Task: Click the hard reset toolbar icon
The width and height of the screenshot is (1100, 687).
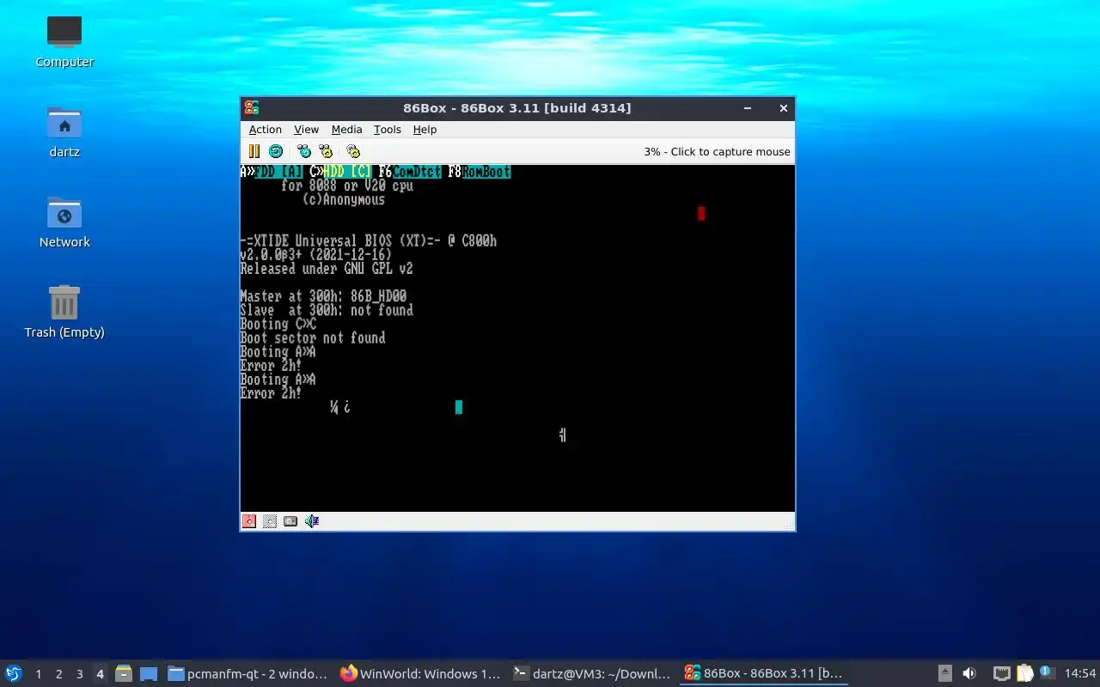Action: (x=276, y=151)
